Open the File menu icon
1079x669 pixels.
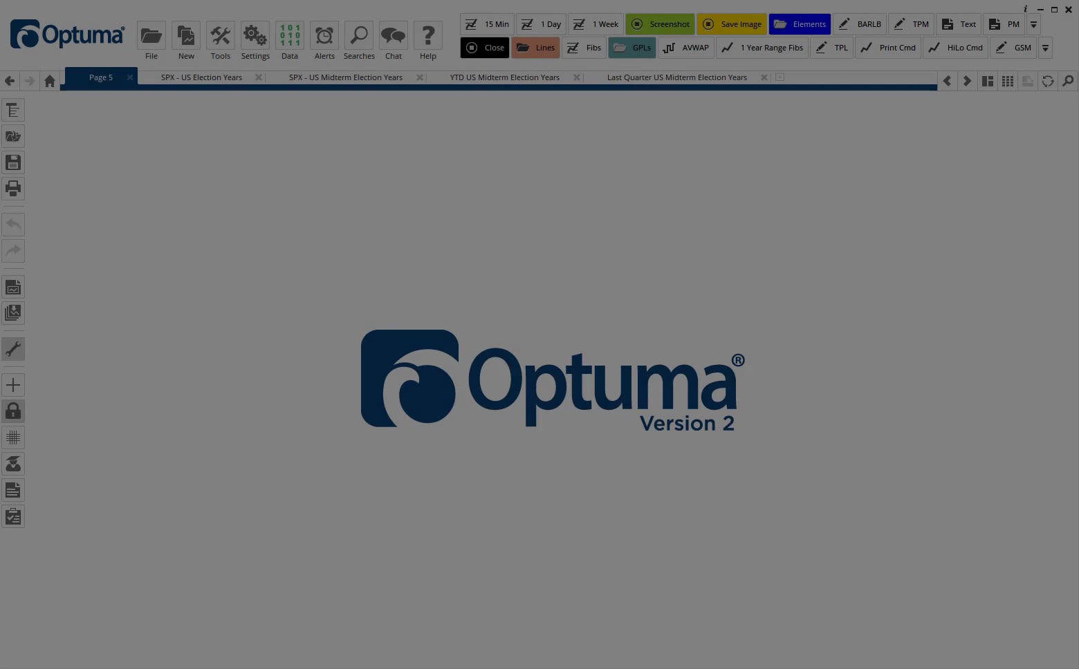[x=151, y=35]
